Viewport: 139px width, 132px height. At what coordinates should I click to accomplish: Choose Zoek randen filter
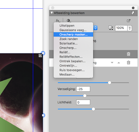[73, 39]
